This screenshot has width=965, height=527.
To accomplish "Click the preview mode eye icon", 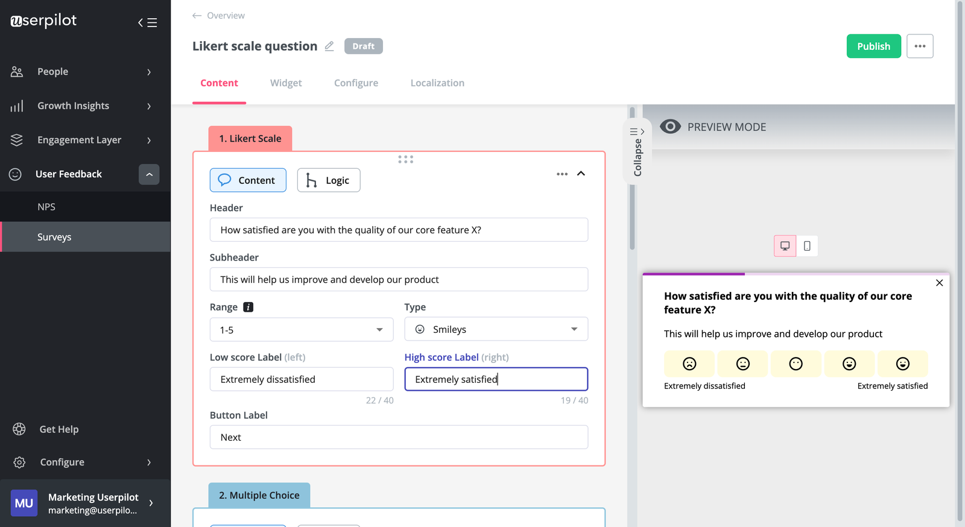I will [670, 127].
